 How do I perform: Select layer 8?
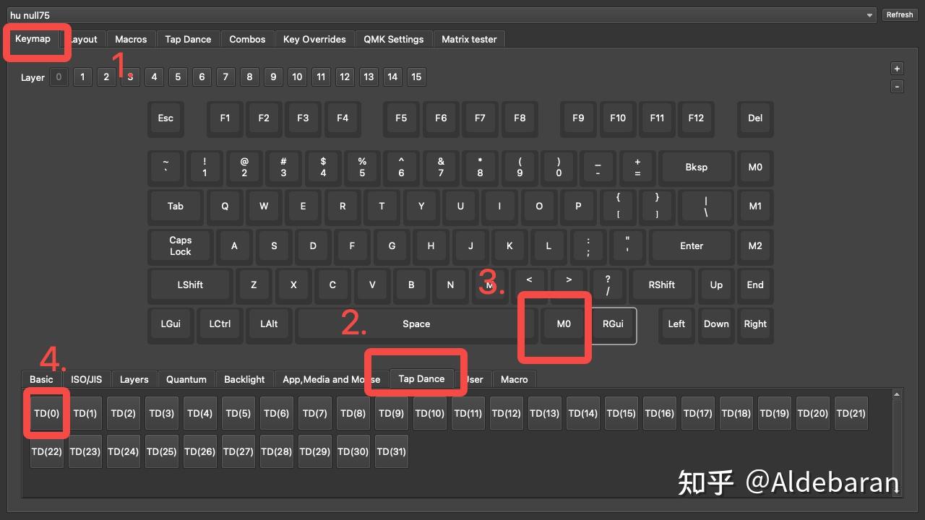(249, 77)
